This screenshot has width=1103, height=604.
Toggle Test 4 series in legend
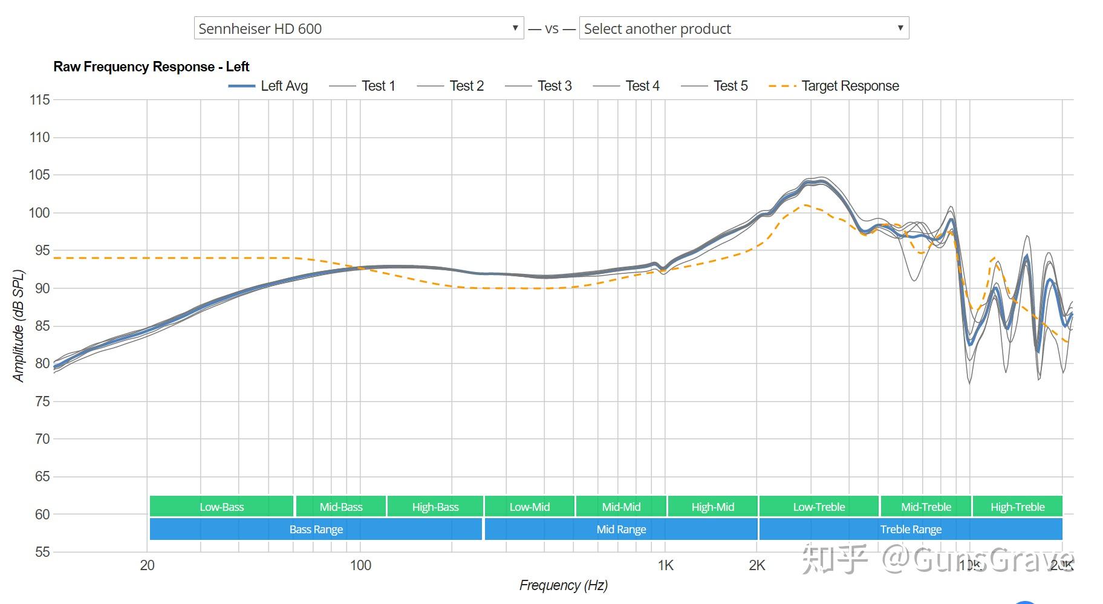pyautogui.click(x=626, y=86)
